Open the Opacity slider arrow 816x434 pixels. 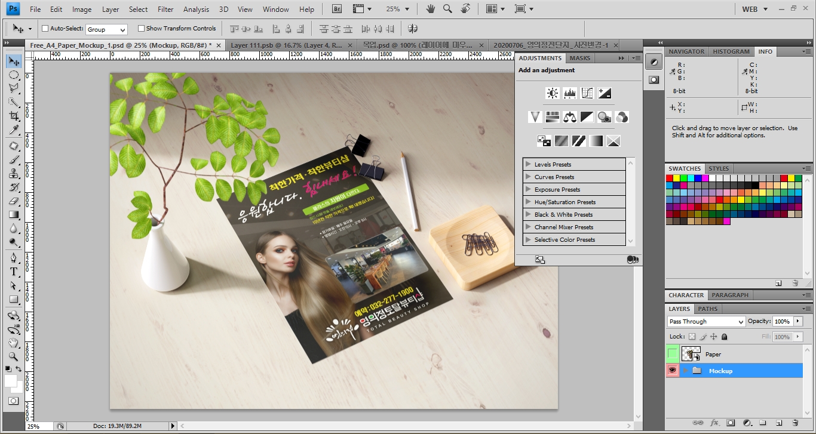click(798, 321)
